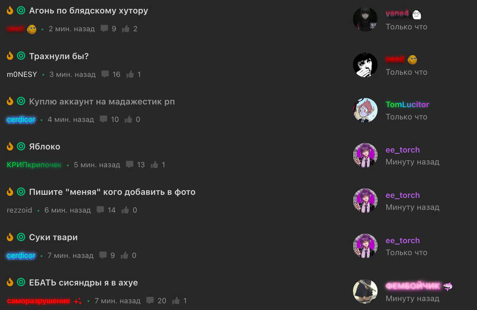
Task: Click shark badge next to ФЕМБОЙЧИК
Action: point(448,286)
